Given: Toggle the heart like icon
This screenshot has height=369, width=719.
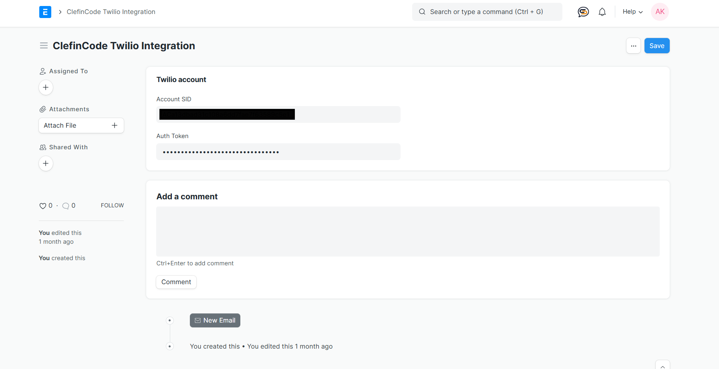Looking at the screenshot, I should (x=42, y=206).
